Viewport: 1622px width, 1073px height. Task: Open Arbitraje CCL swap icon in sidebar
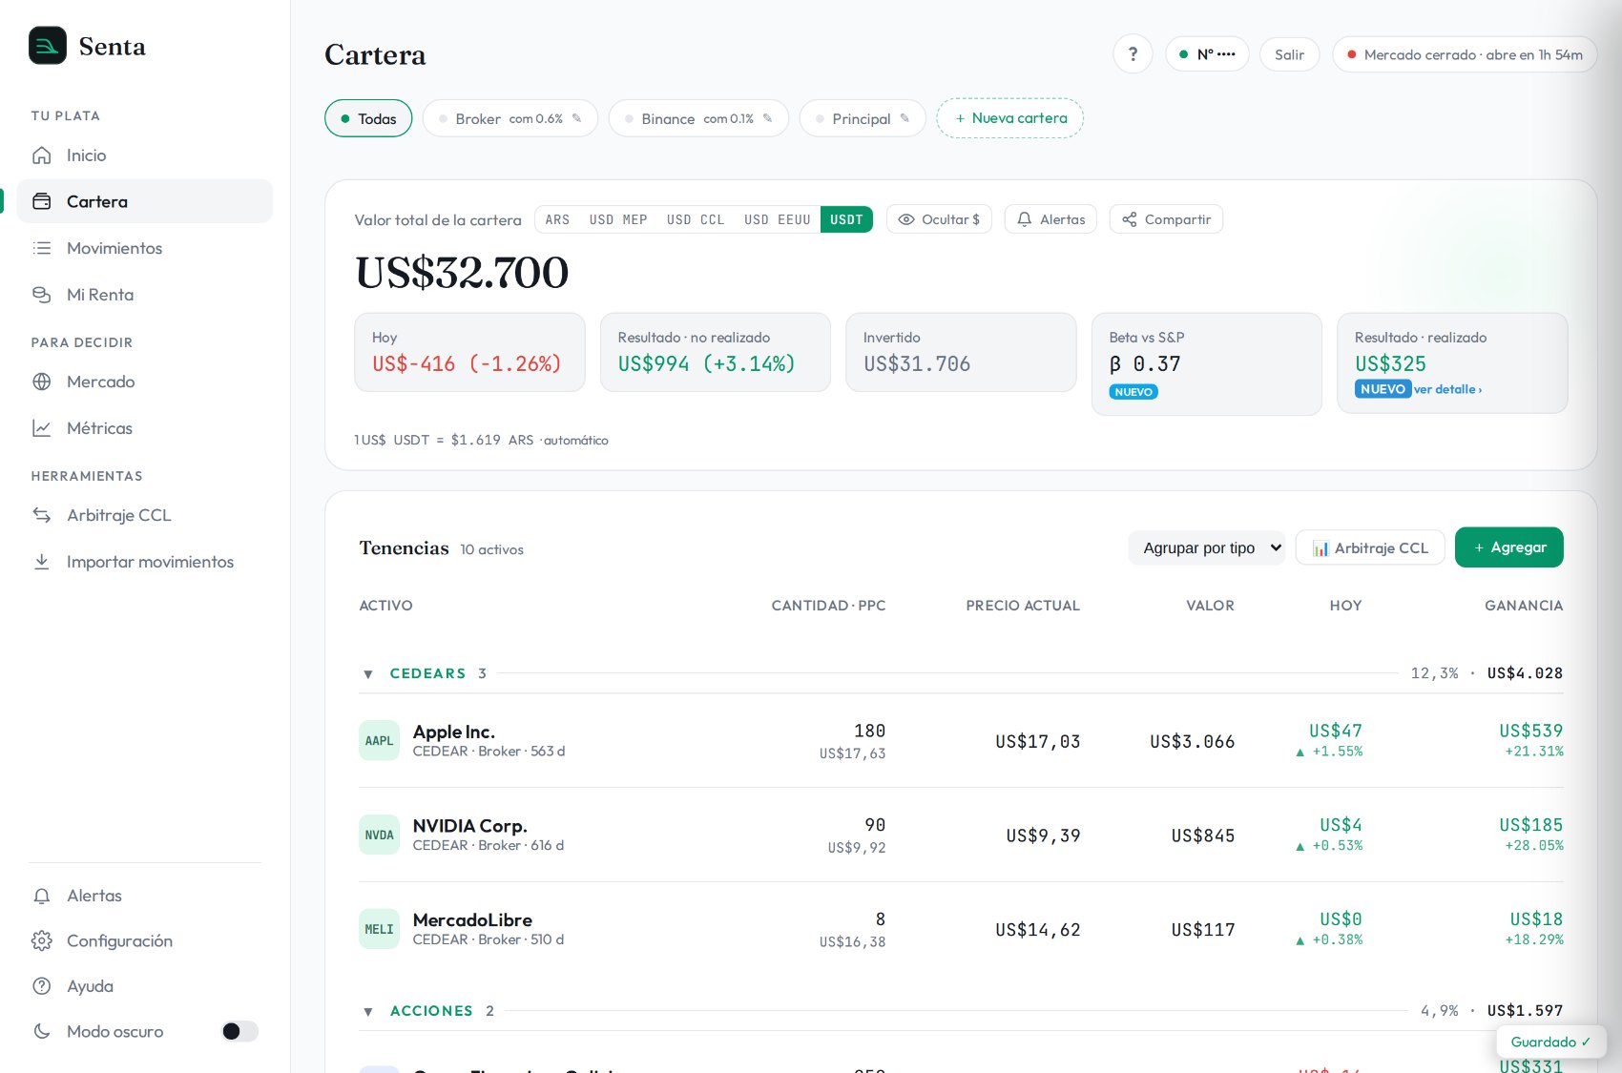click(x=42, y=515)
